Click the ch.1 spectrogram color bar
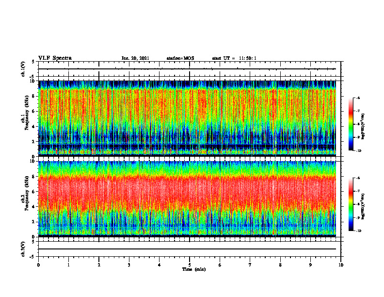384x297 pixels. coord(351,124)
